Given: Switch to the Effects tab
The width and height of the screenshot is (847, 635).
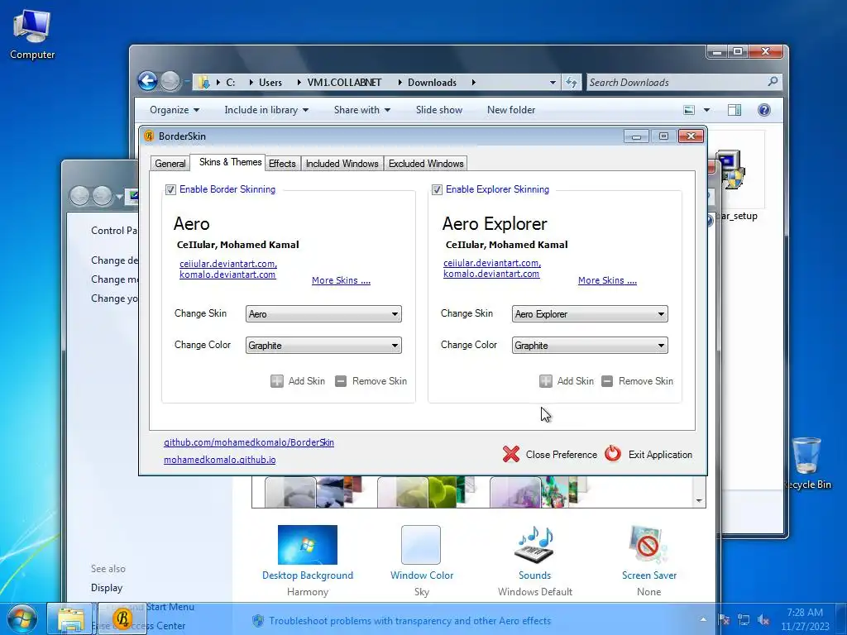Looking at the screenshot, I should click(x=282, y=164).
